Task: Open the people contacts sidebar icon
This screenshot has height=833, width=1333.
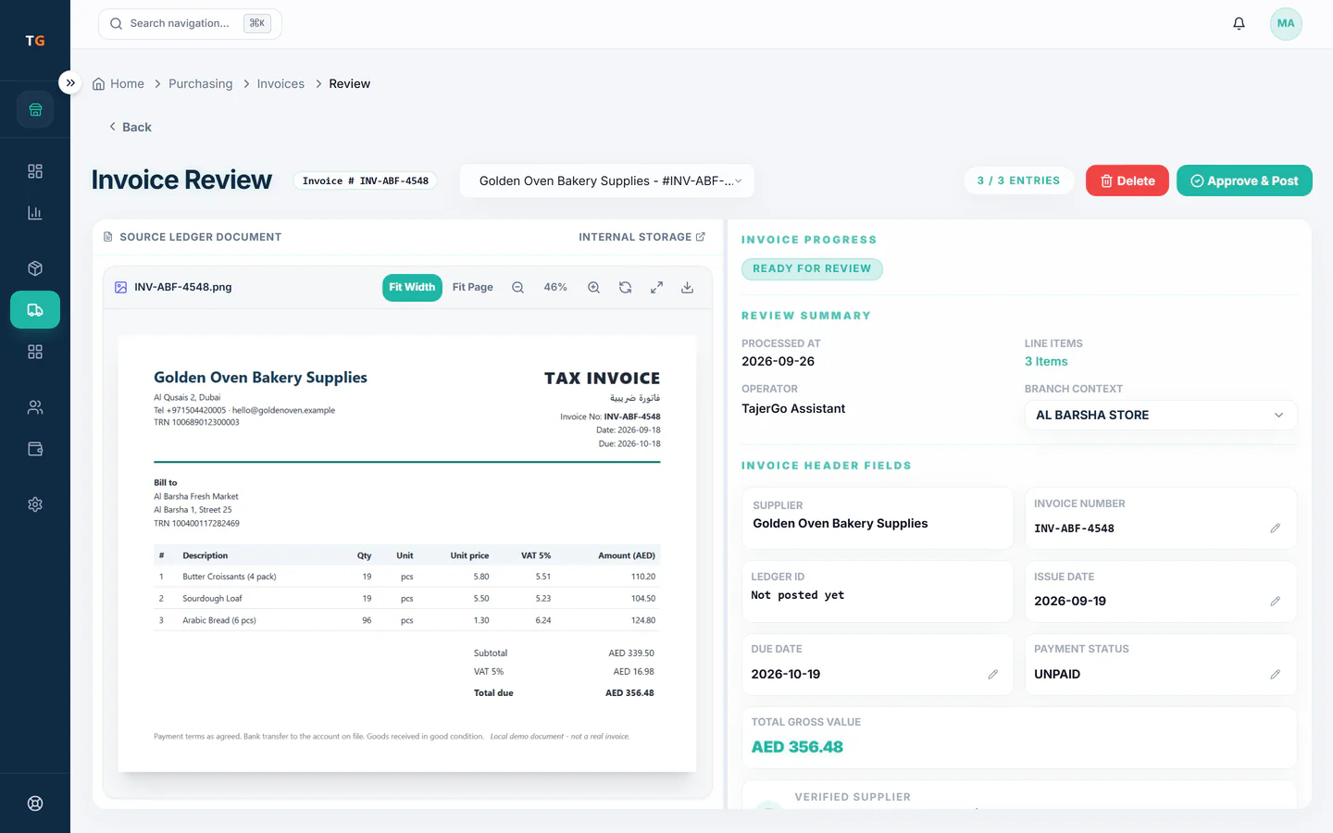Action: [35, 407]
